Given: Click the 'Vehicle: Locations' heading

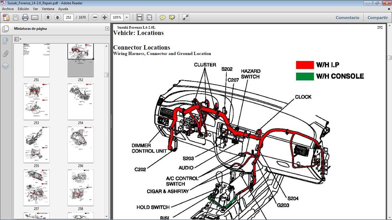Looking at the screenshot, I should [139, 33].
